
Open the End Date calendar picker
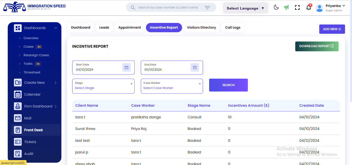195,67
